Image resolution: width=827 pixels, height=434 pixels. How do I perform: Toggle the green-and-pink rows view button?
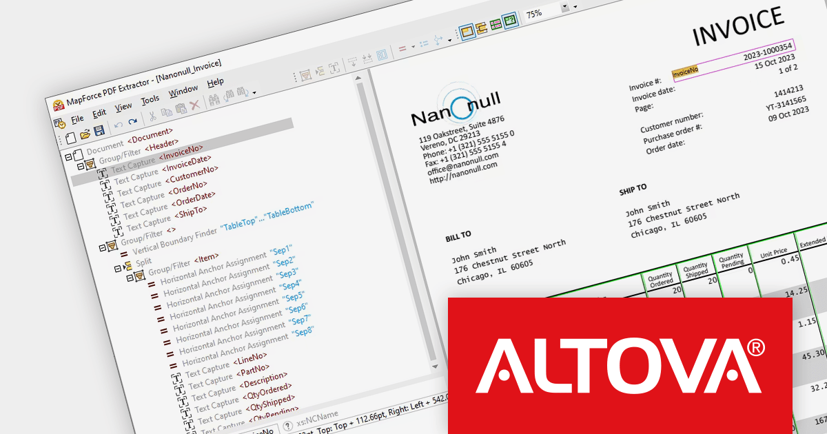(x=495, y=23)
